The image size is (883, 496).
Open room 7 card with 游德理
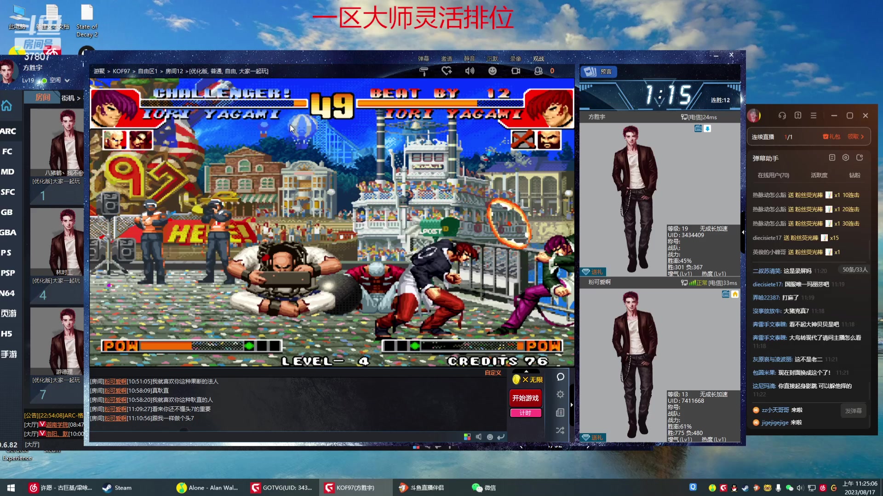pyautogui.click(x=57, y=355)
